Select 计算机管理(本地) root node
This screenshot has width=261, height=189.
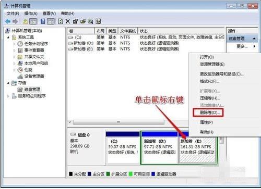click(27, 31)
